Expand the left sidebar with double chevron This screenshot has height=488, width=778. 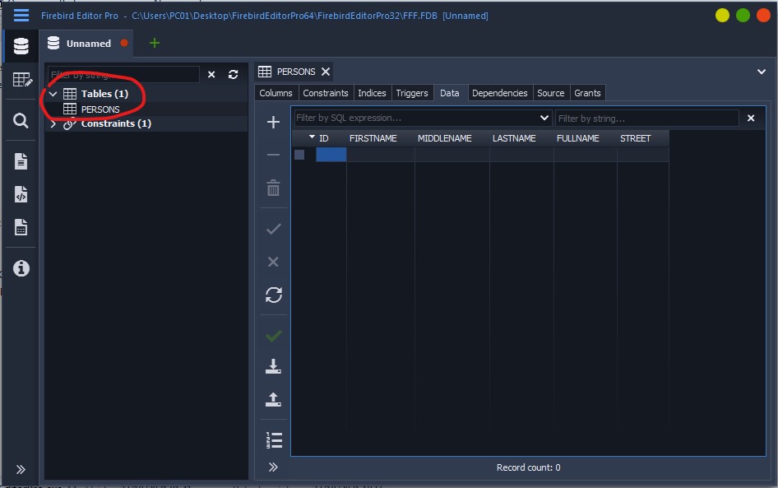click(x=21, y=469)
